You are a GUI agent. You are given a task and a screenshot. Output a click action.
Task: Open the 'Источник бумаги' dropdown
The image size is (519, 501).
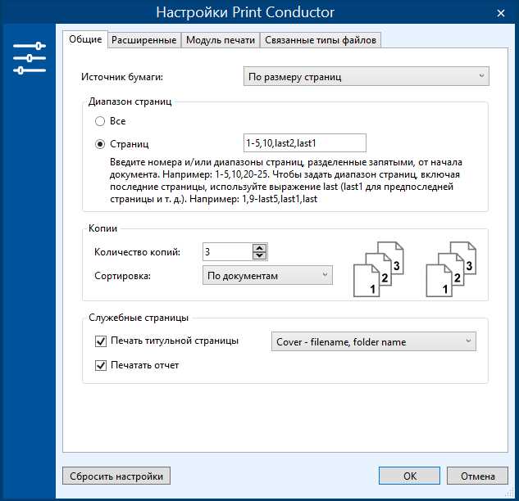coord(366,77)
